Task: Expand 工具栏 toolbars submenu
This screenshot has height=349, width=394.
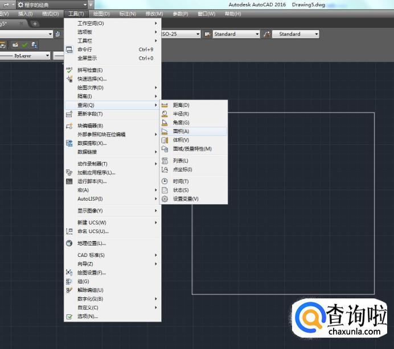Action: coord(113,41)
